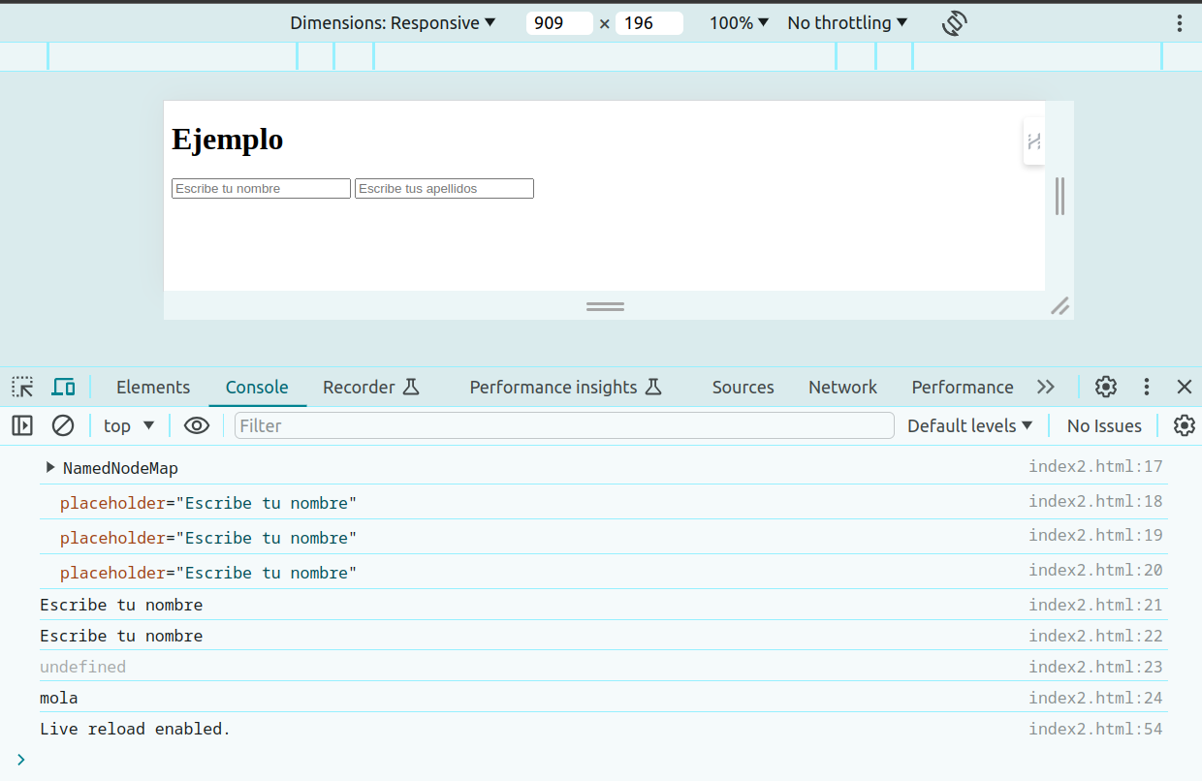This screenshot has width=1202, height=781.
Task: Toggle the device toolbar icon
Action: point(63,388)
